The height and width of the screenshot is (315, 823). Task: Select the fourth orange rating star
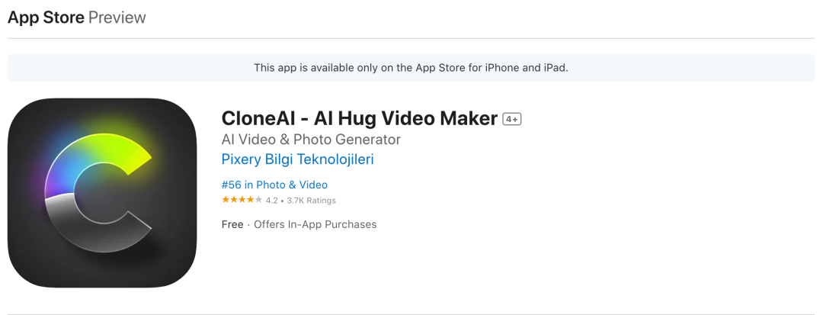[251, 200]
